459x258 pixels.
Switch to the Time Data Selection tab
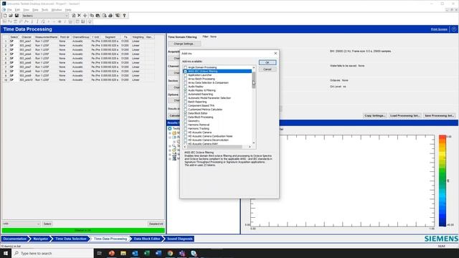click(70, 239)
